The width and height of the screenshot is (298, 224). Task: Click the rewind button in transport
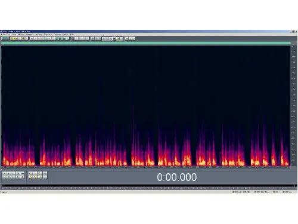[x=9, y=177]
